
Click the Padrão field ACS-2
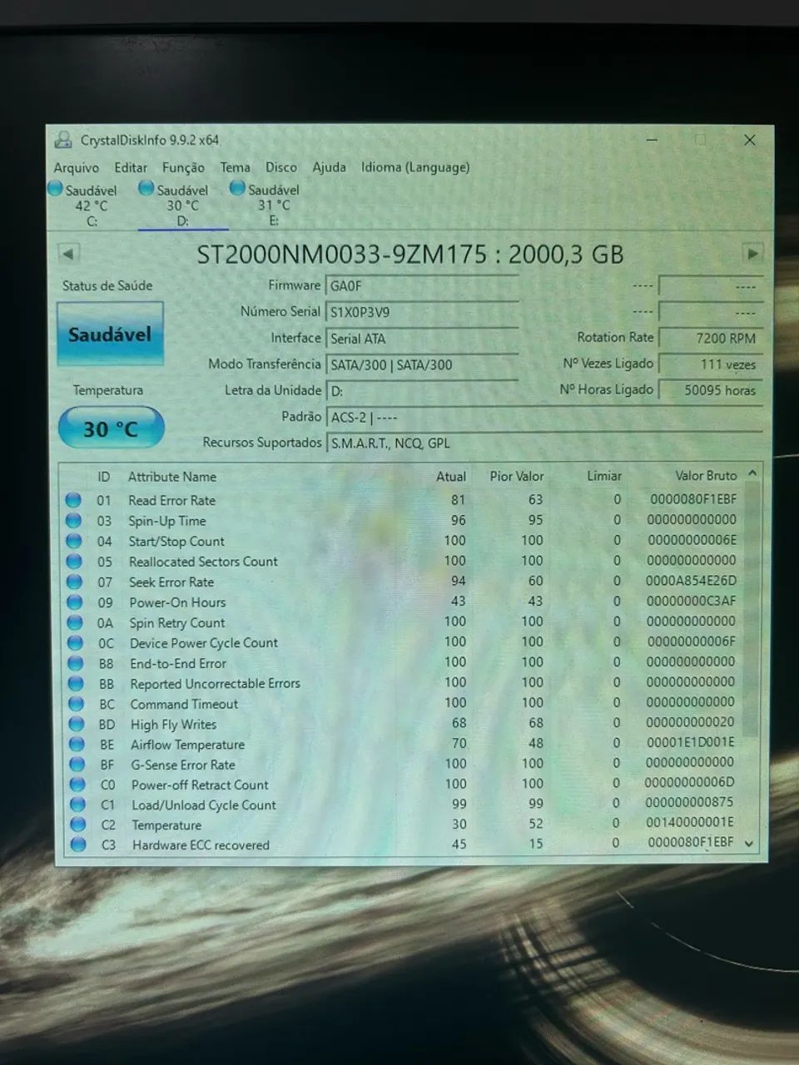pyautogui.click(x=544, y=418)
